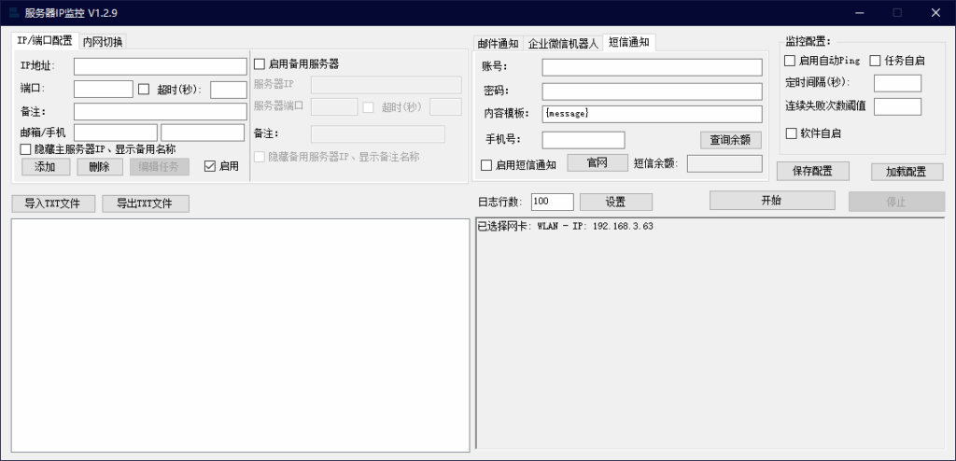This screenshot has height=461, width=956.
Task: Select the 短信通知 tab
Action: (628, 42)
